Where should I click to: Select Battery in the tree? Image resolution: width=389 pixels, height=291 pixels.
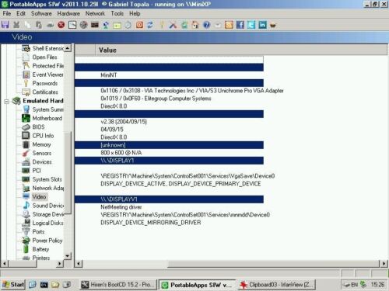click(x=40, y=249)
